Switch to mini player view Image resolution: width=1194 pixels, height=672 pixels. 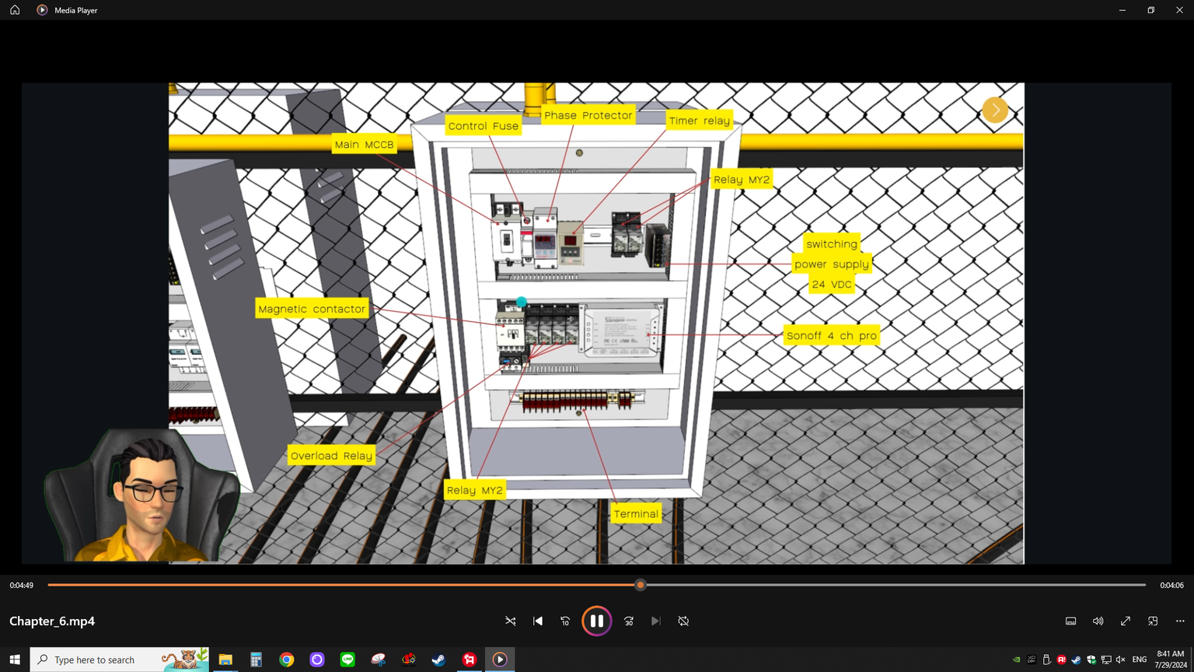click(x=1153, y=621)
